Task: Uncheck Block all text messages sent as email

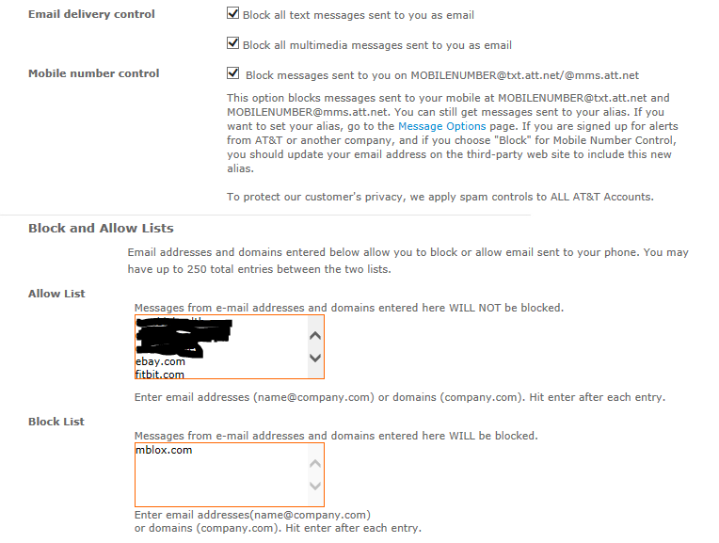Action: [233, 13]
